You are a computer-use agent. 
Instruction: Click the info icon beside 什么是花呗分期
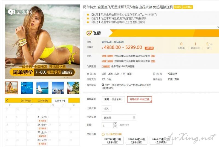tap(103, 134)
